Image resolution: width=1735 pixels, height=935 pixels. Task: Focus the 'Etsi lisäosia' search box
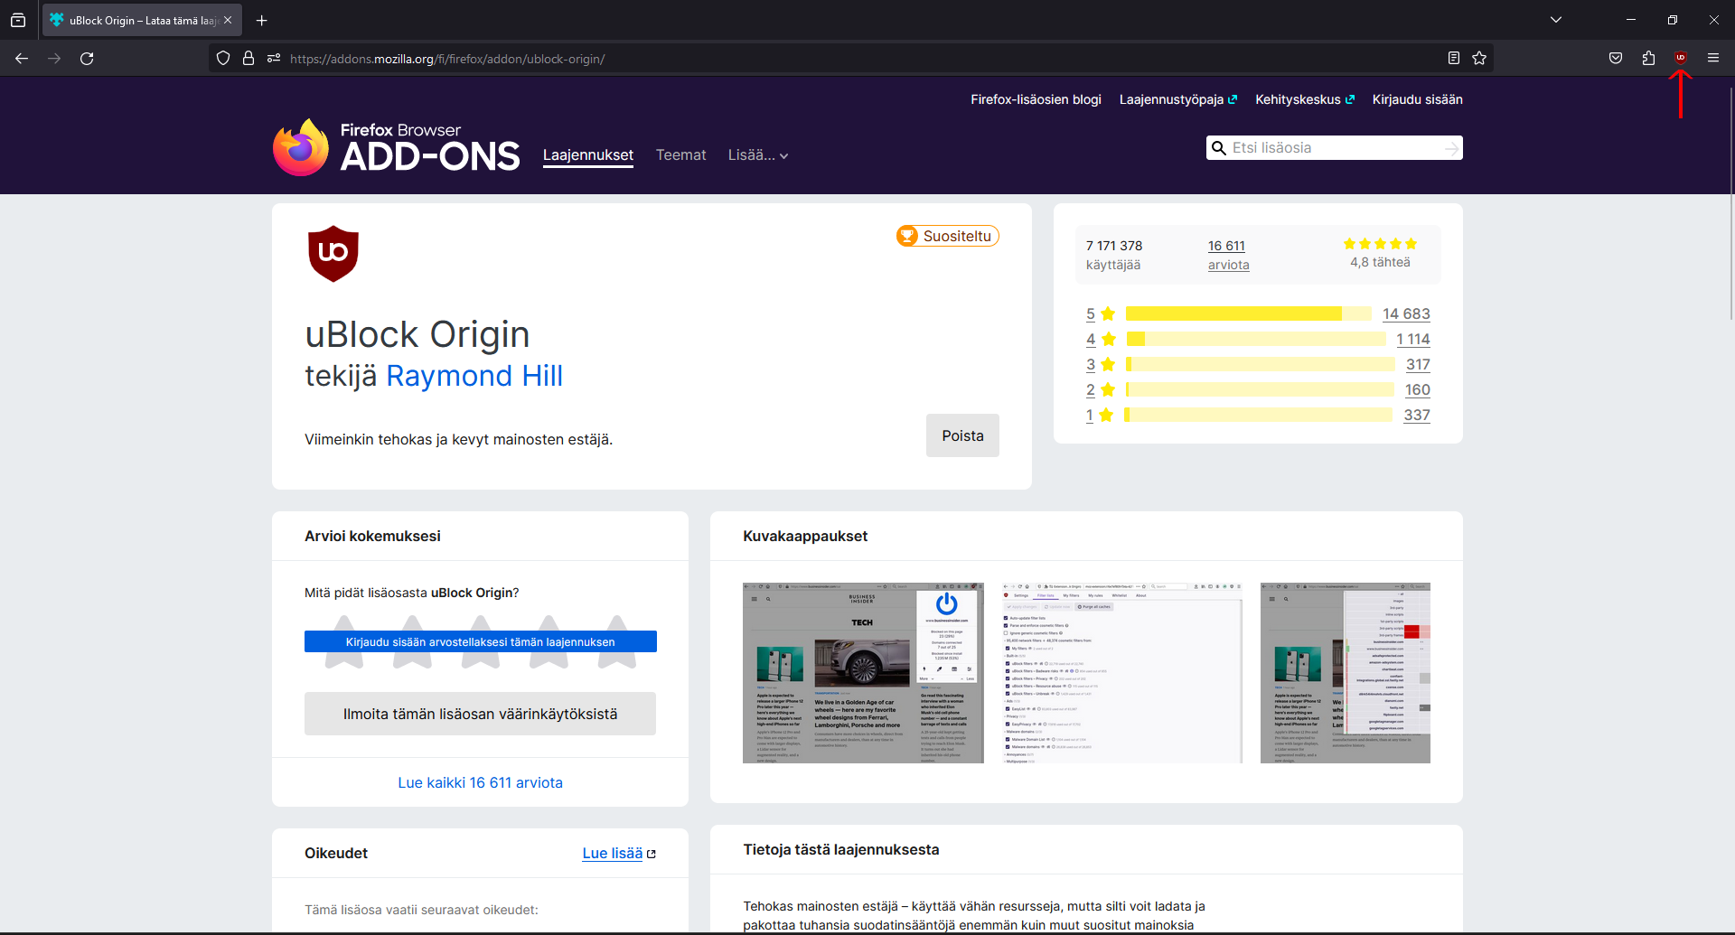[x=1335, y=148]
